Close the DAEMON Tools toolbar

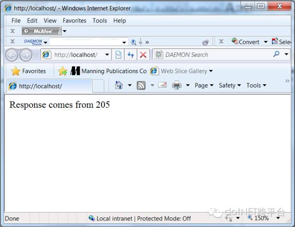(x=12, y=41)
